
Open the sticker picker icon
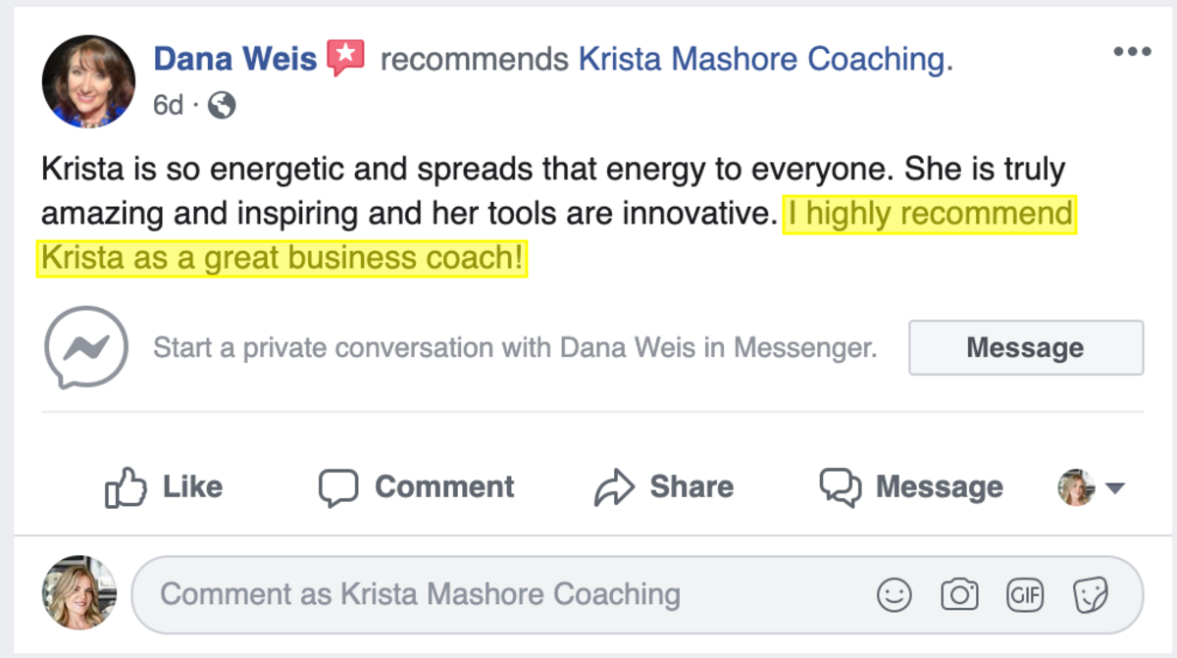coord(1091,595)
